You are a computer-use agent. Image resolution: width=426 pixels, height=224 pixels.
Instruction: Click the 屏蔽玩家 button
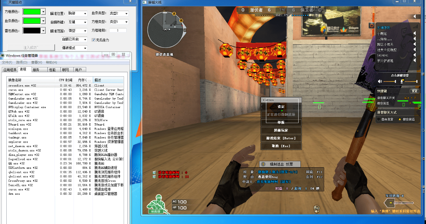281,130
